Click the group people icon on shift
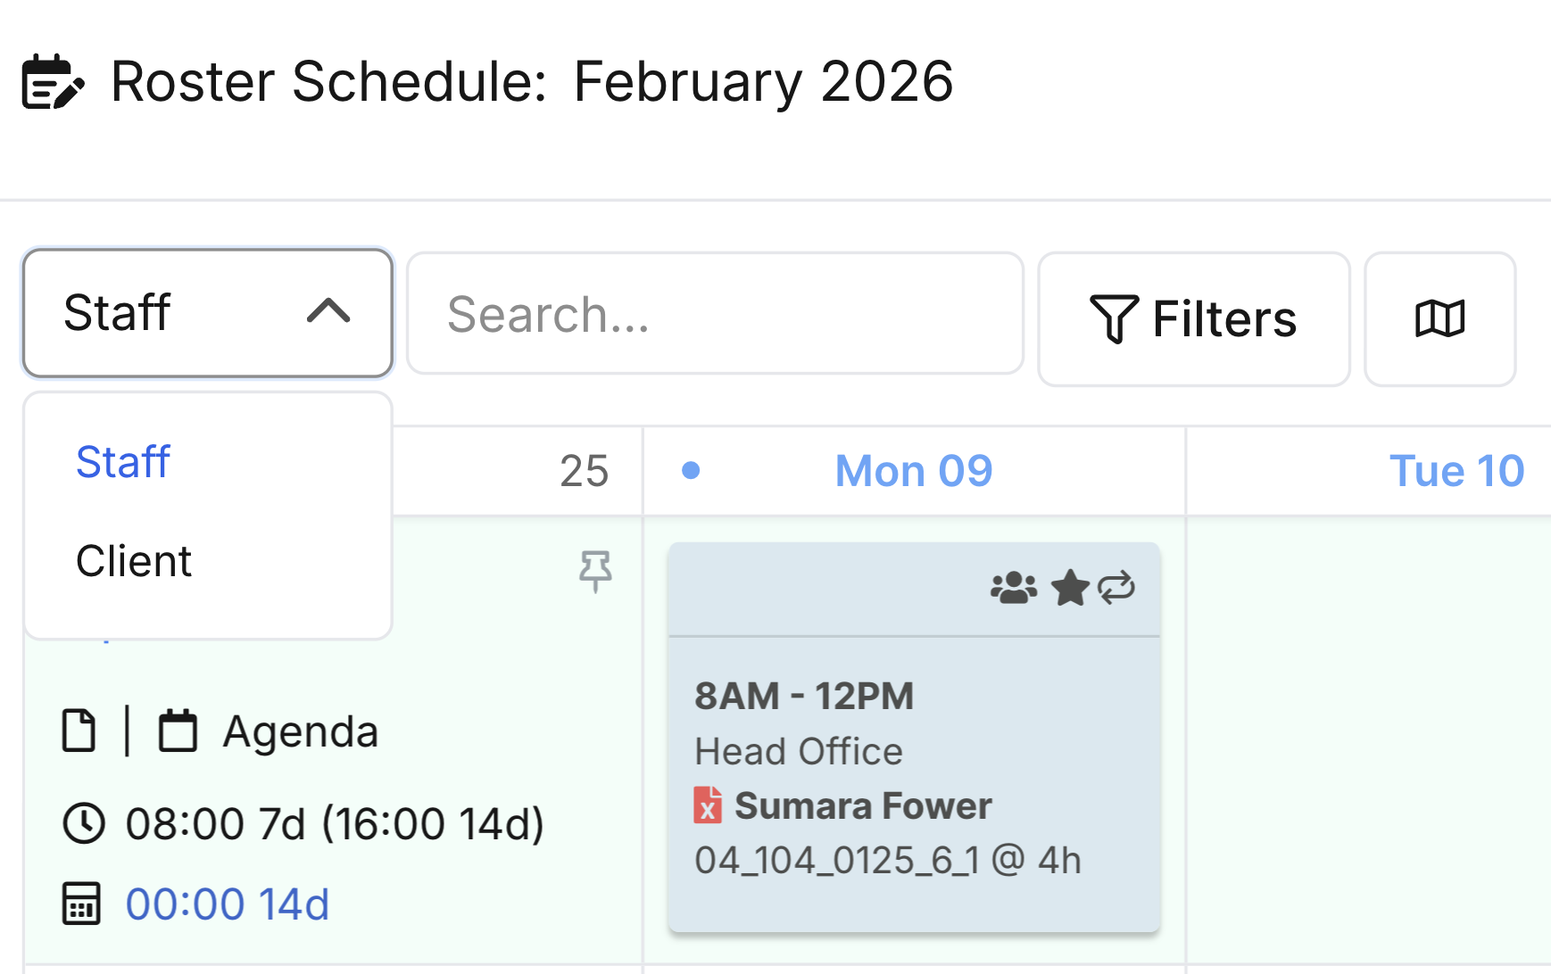1551x974 pixels. pyautogui.click(x=1014, y=589)
